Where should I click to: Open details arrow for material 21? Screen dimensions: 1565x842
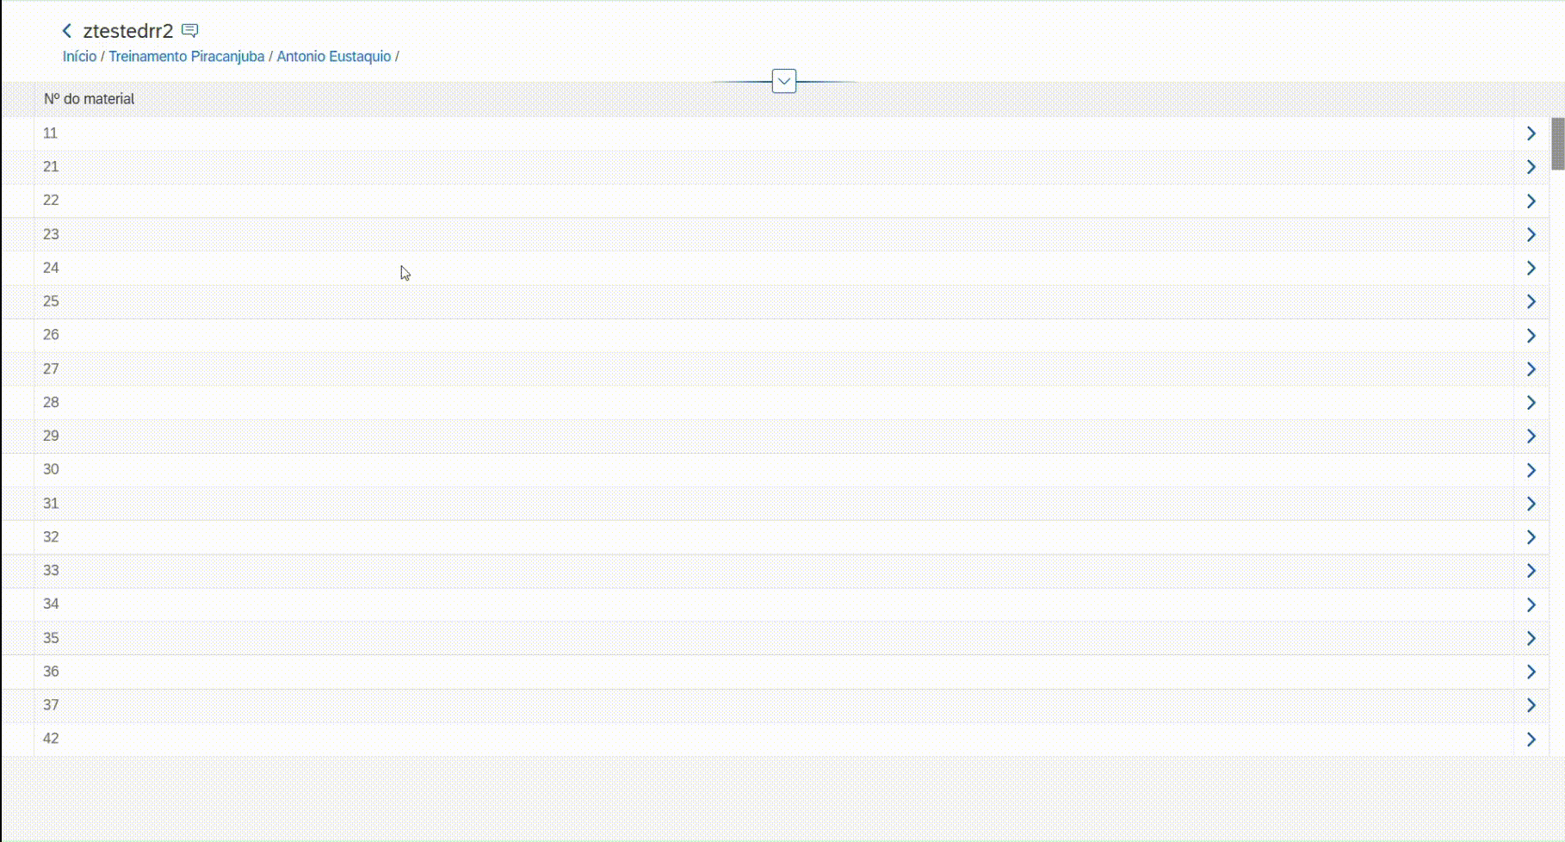[x=1531, y=167]
